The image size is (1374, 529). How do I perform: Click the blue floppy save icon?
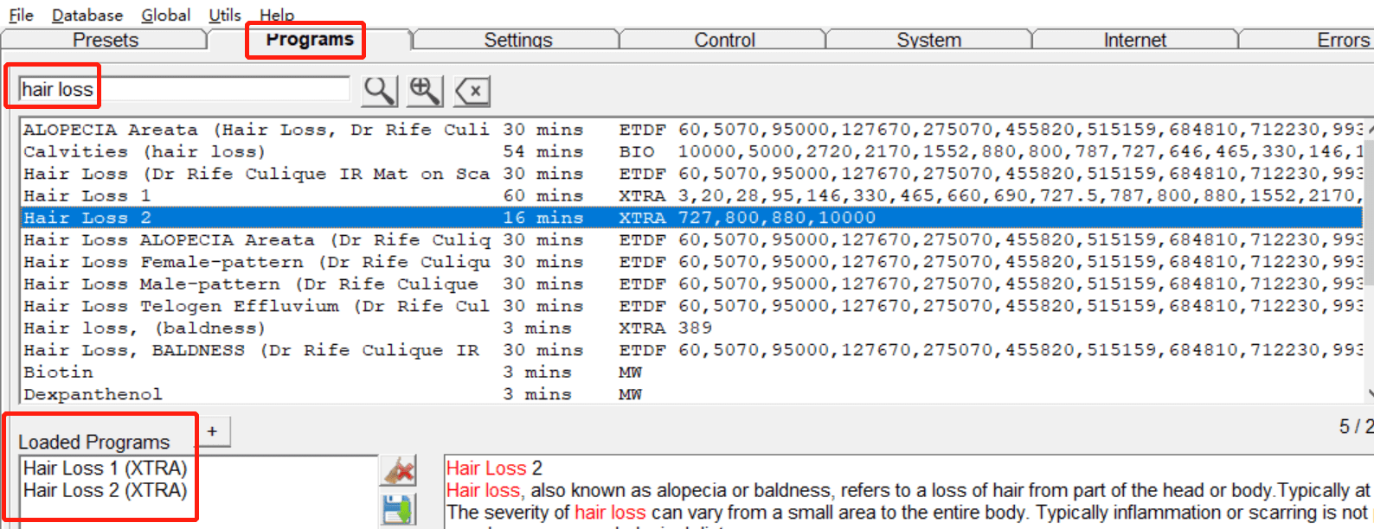(x=398, y=509)
